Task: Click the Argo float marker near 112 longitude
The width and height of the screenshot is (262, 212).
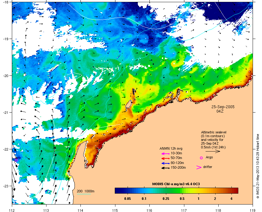Action: pyautogui.click(x=16, y=160)
